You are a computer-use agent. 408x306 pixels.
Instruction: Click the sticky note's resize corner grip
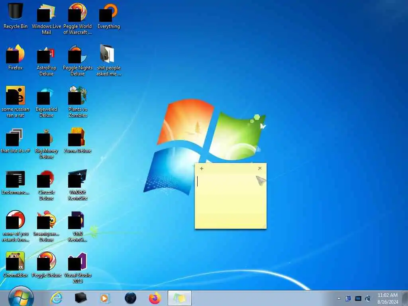[x=264, y=226]
